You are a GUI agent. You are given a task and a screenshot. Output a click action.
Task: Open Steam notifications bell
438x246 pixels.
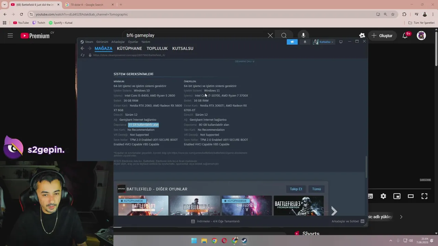(x=305, y=42)
